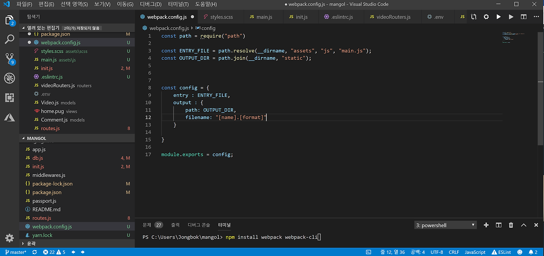Viewport: 544px width, 256px height.
Task: Click the open changes icon in the editor toolbar
Action: (474, 17)
